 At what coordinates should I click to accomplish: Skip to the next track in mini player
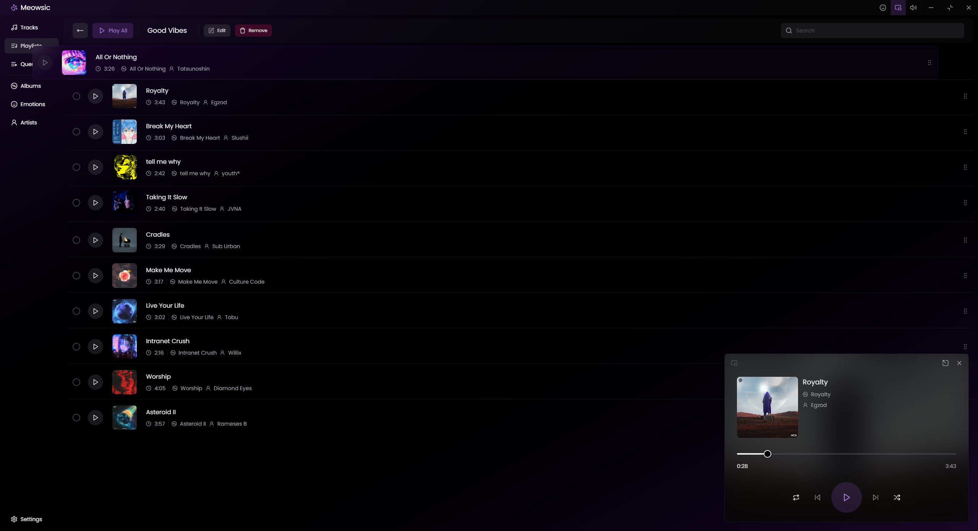pyautogui.click(x=876, y=497)
